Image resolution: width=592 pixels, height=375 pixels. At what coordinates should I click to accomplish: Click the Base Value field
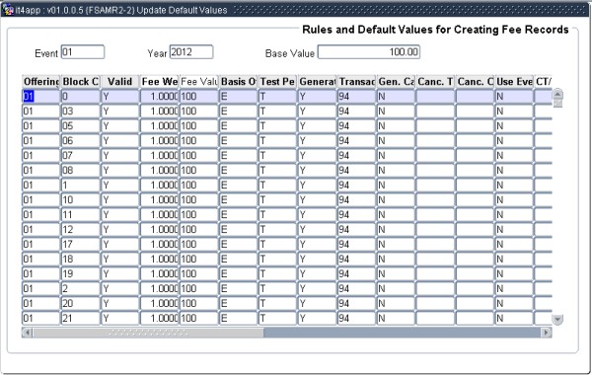point(369,52)
